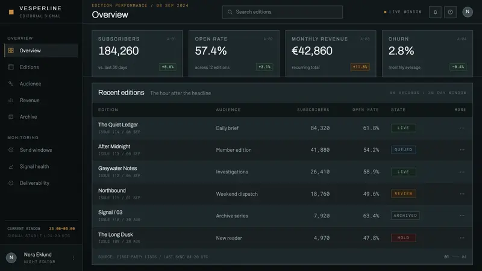Screen dimensions: 482x271
Task: Click the Search editions field
Action: [282, 12]
